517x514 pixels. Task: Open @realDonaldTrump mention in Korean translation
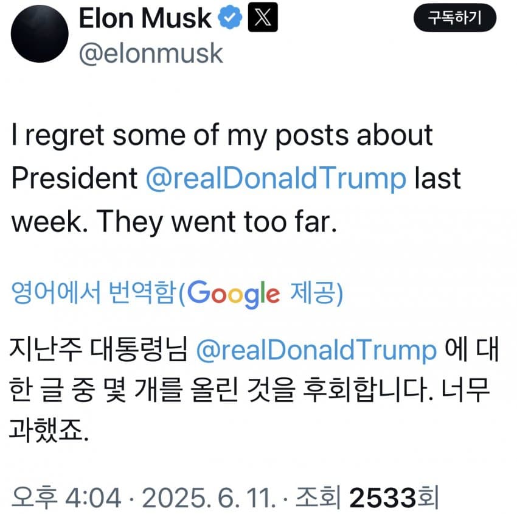pos(316,351)
